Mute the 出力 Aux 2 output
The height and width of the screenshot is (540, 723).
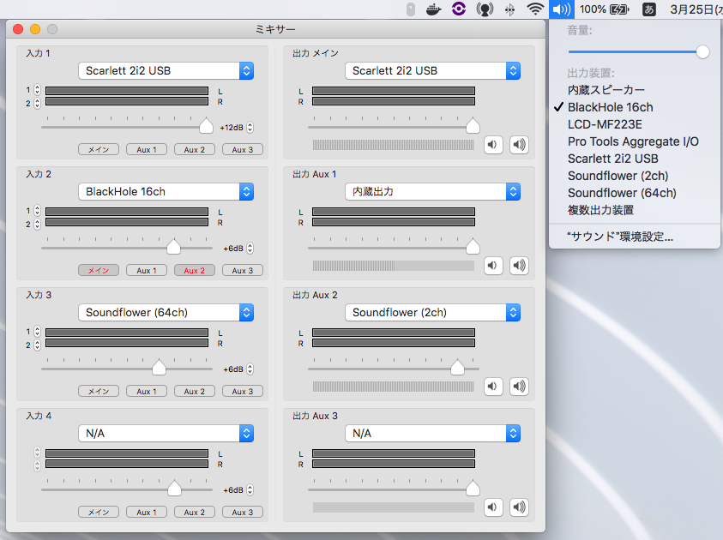[x=493, y=386]
